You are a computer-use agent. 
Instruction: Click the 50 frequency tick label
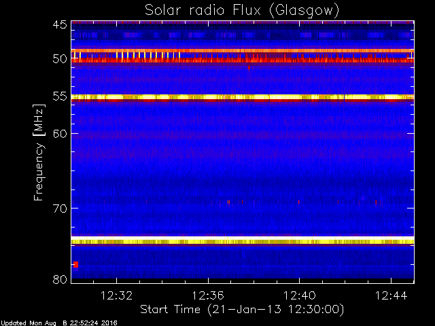(x=60, y=59)
